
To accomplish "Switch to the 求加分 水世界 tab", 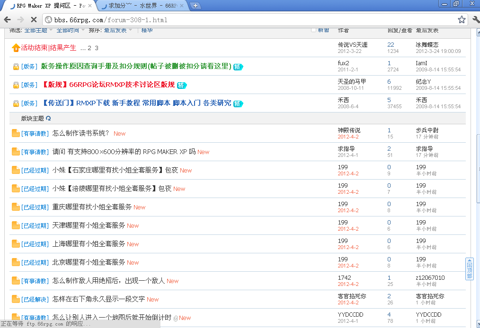I will point(142,6).
